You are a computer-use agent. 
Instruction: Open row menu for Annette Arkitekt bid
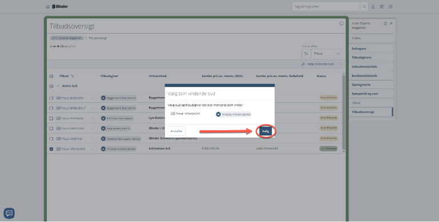92,149
